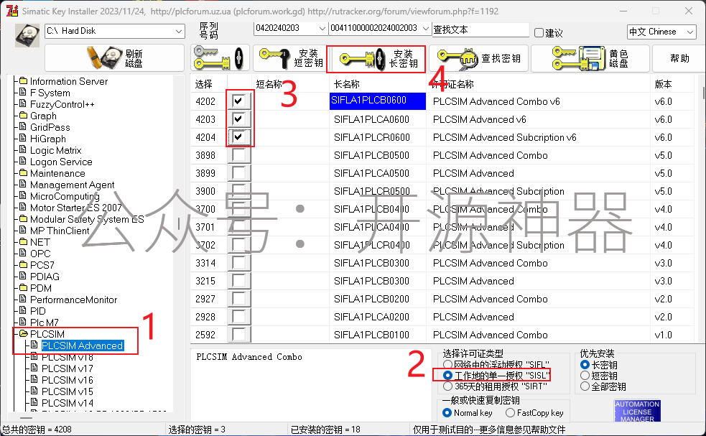Click the refresh disk button
Viewport: 706px width, 436px height.
(x=114, y=58)
